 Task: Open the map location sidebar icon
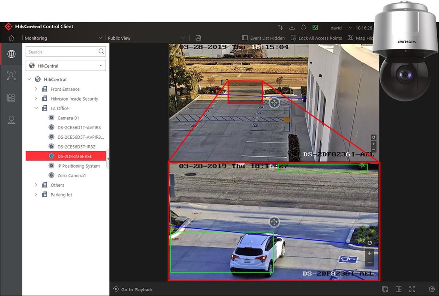[11, 120]
